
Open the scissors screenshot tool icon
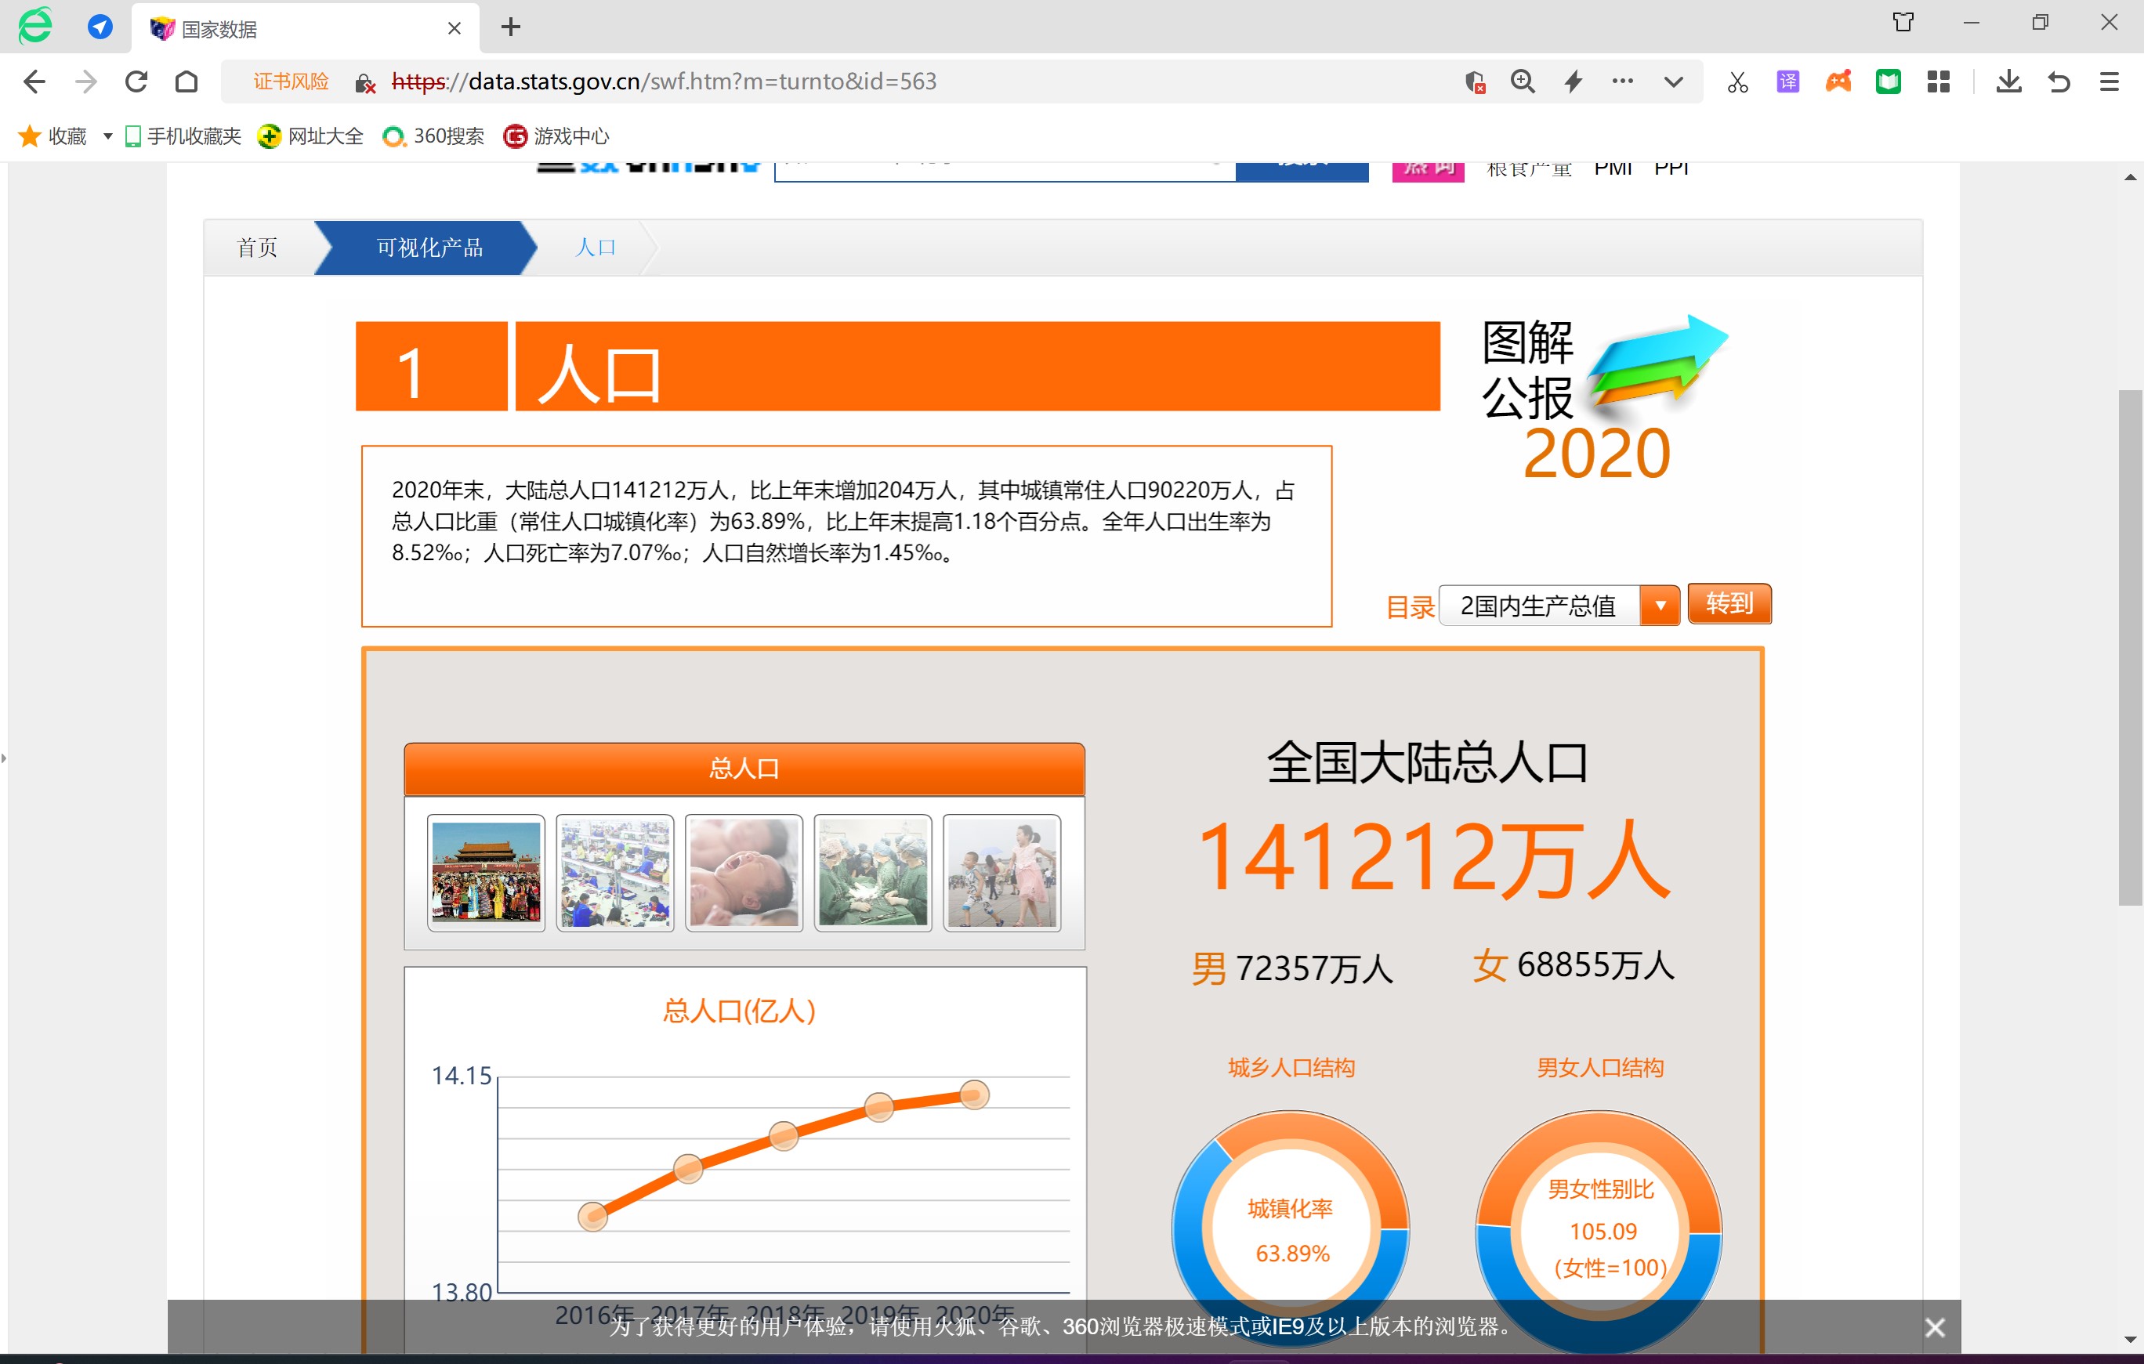(1737, 82)
